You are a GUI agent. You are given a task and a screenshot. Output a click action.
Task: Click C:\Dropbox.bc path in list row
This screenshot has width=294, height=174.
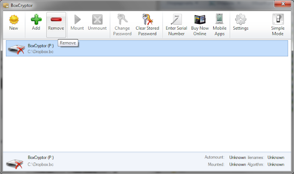click(40, 52)
